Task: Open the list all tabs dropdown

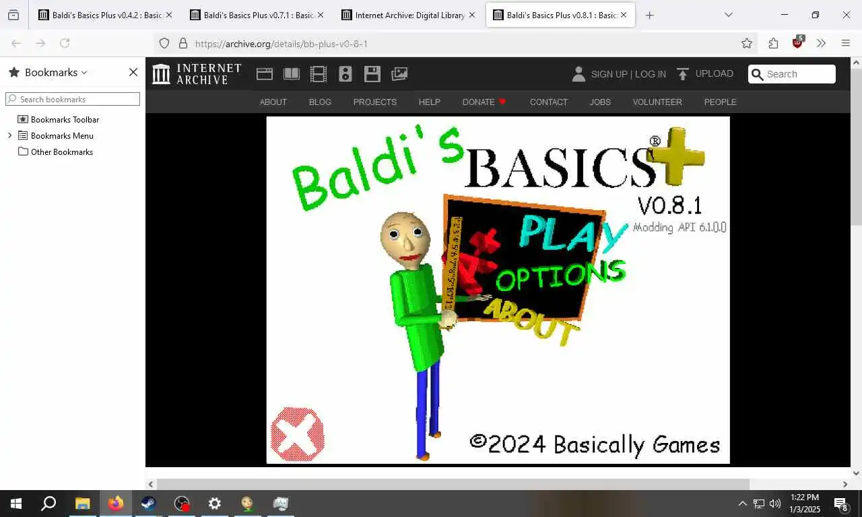Action: coord(728,15)
